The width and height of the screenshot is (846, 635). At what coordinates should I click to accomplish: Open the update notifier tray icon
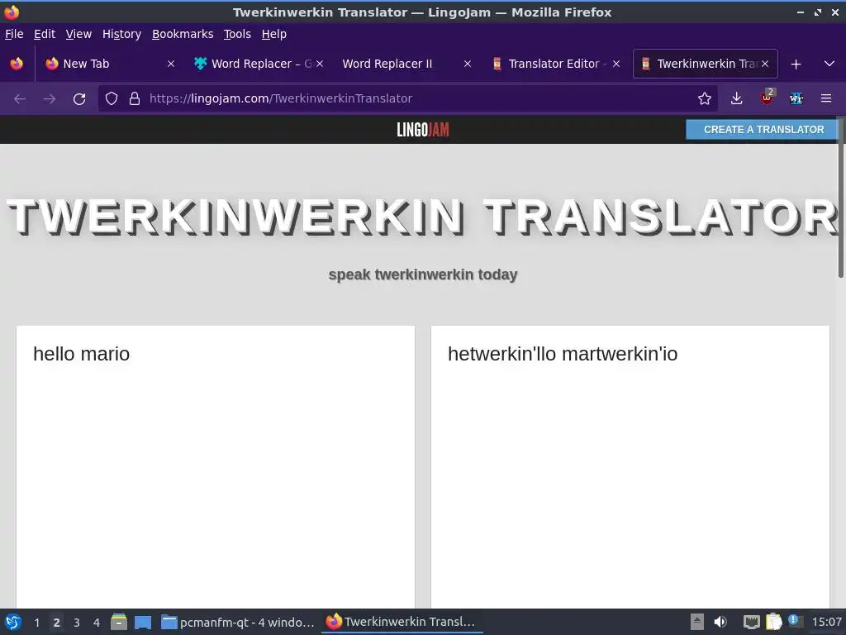click(x=794, y=621)
